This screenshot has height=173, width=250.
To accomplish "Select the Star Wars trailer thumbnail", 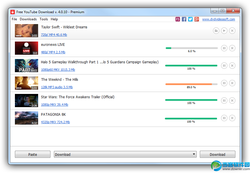I will (x=26, y=101).
